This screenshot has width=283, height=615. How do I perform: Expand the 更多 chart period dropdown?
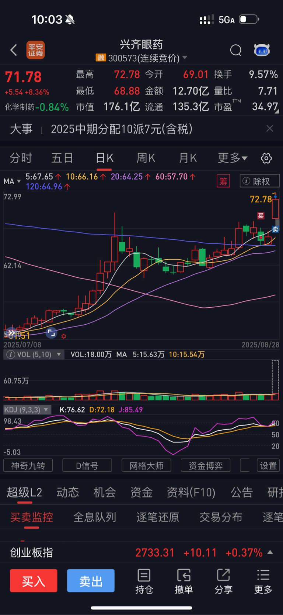233,158
